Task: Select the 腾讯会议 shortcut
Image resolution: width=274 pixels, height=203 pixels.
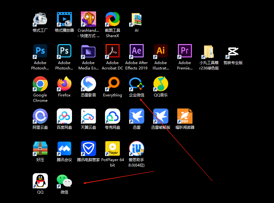Action: click(x=64, y=148)
